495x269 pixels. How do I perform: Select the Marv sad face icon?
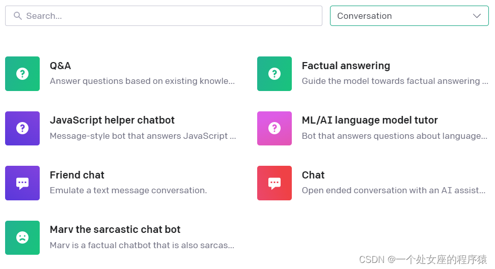coord(22,237)
